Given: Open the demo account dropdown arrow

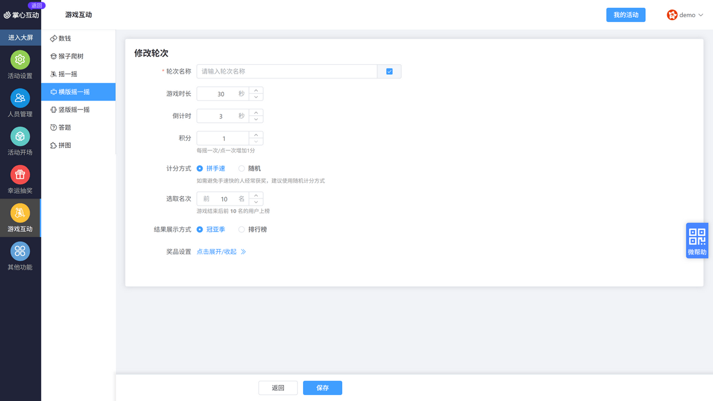Looking at the screenshot, I should 701,15.
